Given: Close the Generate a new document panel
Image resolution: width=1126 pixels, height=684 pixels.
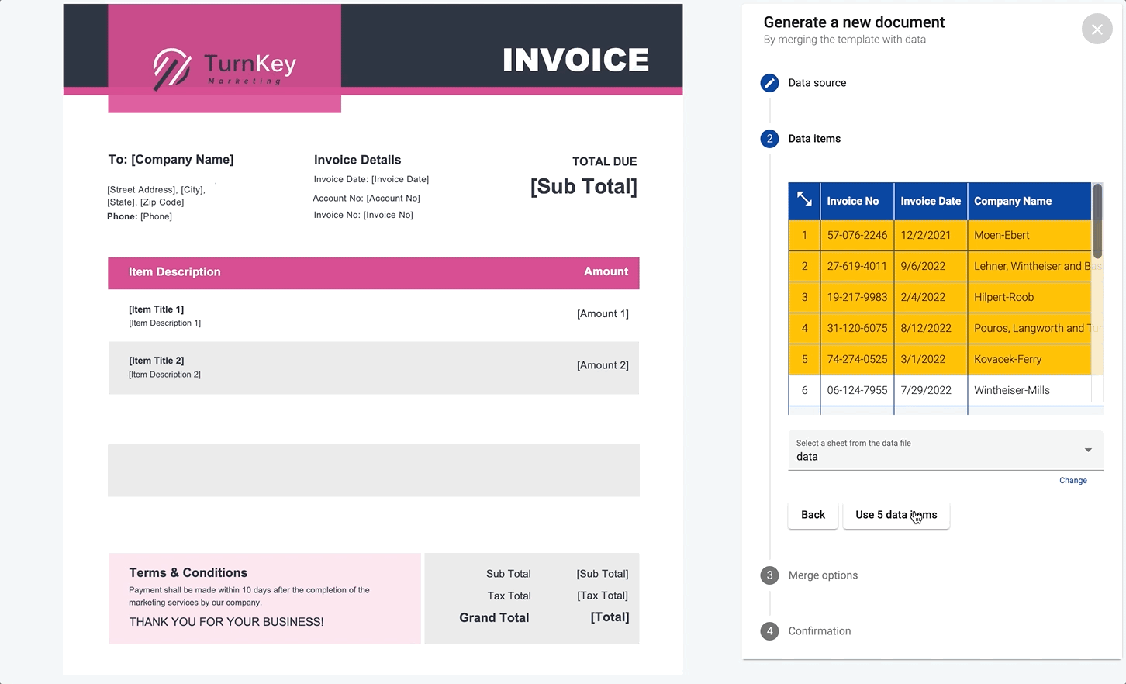Looking at the screenshot, I should (x=1097, y=29).
